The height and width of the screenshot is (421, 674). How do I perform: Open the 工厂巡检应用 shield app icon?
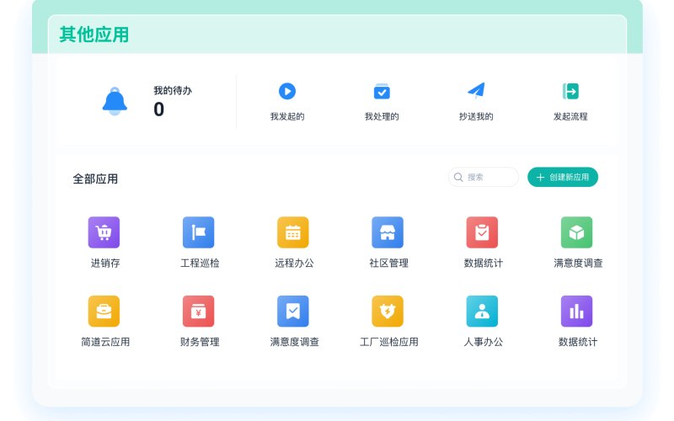pyautogui.click(x=388, y=312)
